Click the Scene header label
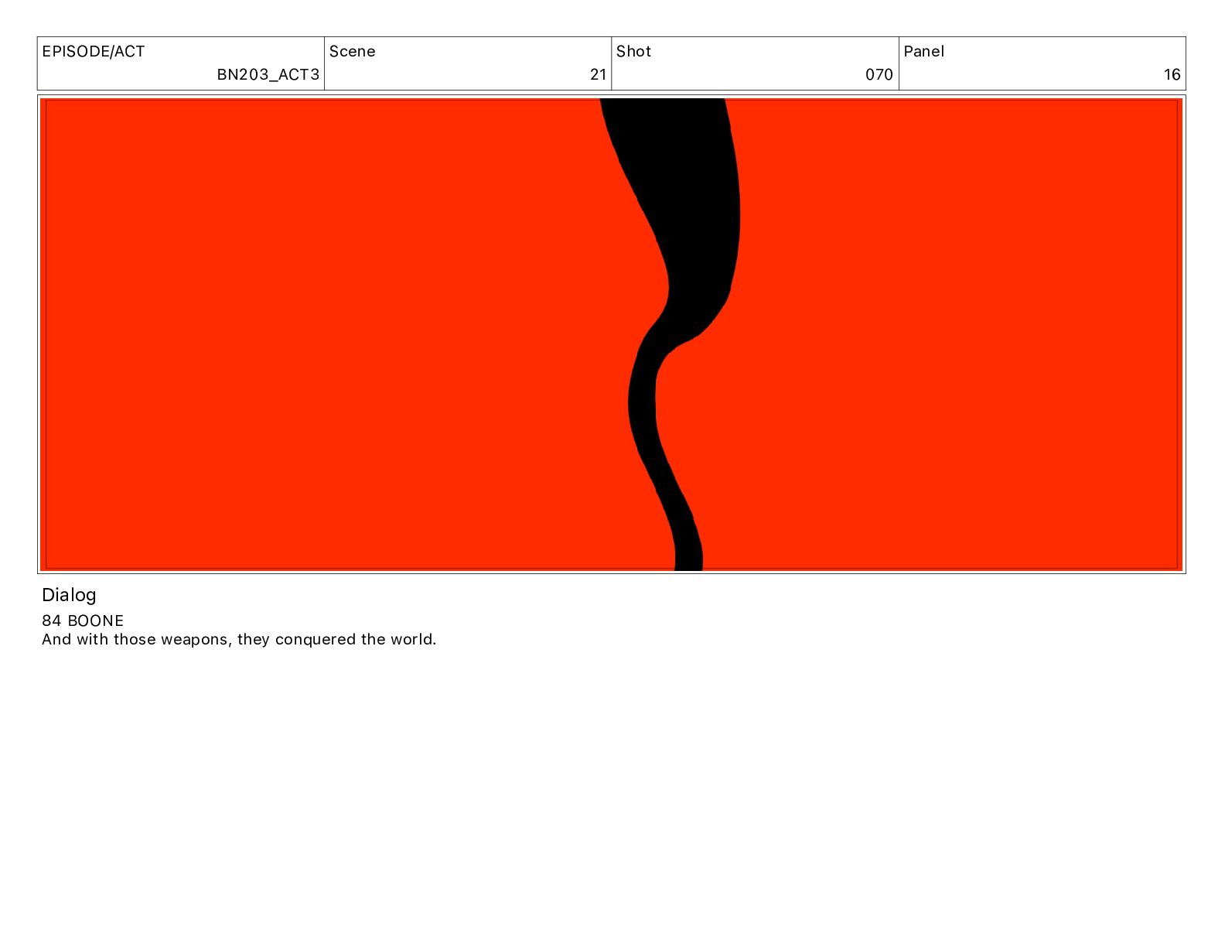Image resolution: width=1225 pixels, height=947 pixels. click(352, 52)
